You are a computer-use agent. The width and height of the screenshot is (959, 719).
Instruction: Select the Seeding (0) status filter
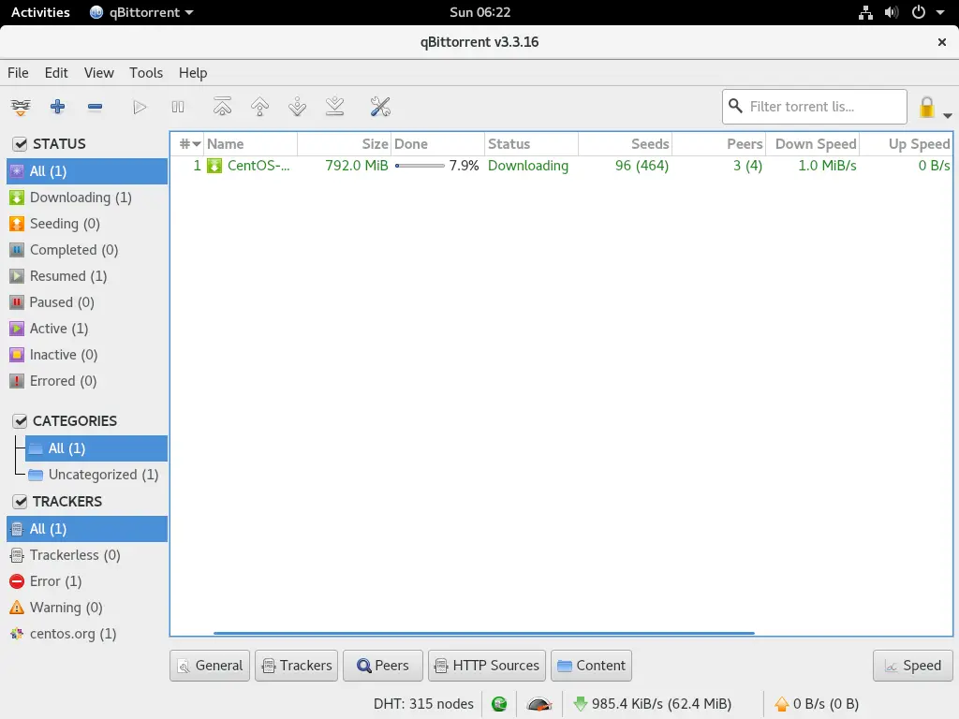pos(87,224)
